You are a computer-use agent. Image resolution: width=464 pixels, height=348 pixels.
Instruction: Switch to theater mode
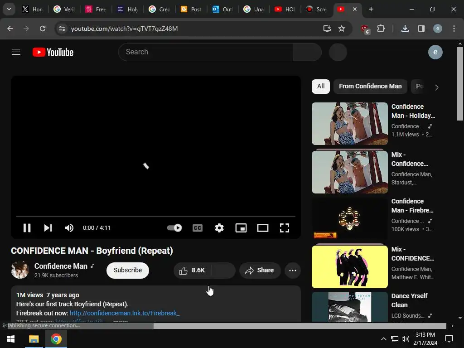[263, 228]
